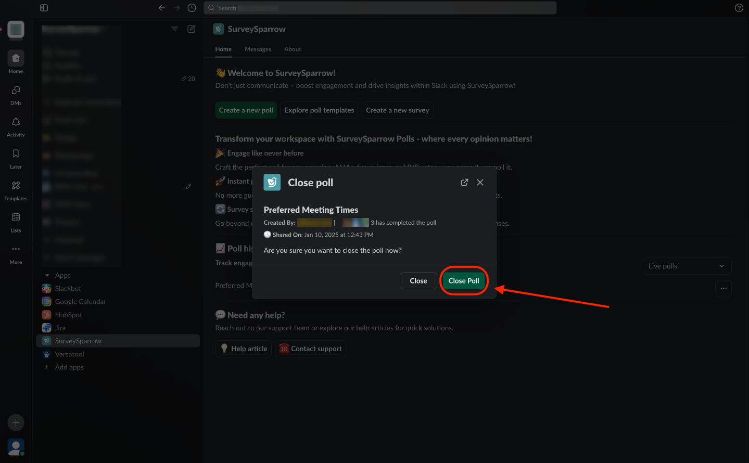
Task: Dismiss the Close poll dialog with X icon
Action: pyautogui.click(x=480, y=183)
